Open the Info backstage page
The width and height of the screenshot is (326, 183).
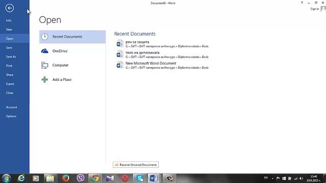click(x=9, y=20)
